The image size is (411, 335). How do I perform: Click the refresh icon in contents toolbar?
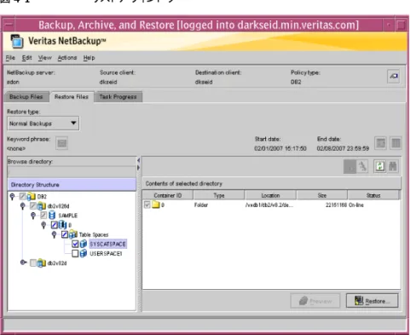pyautogui.click(x=379, y=166)
